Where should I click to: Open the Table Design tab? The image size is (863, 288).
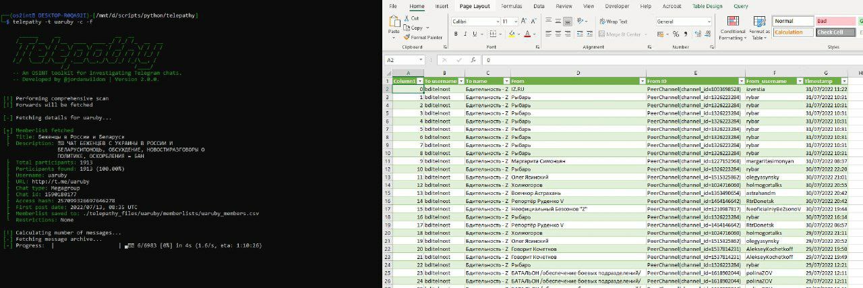[707, 6]
